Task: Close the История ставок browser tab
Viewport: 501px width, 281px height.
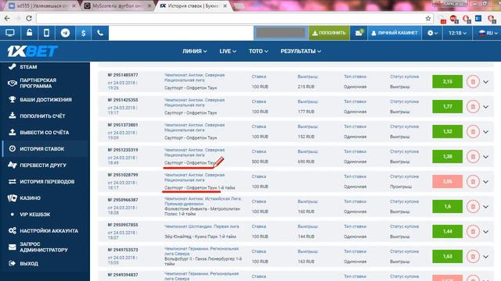Action: point(225,5)
